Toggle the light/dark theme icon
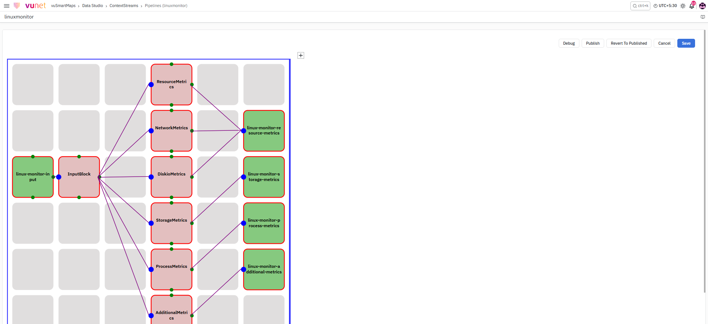708x324 pixels. pos(683,6)
